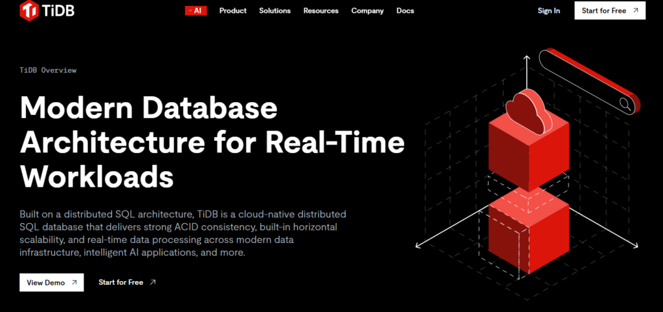Click the TiDB logo icon
This screenshot has height=312, width=663.
[x=29, y=10]
